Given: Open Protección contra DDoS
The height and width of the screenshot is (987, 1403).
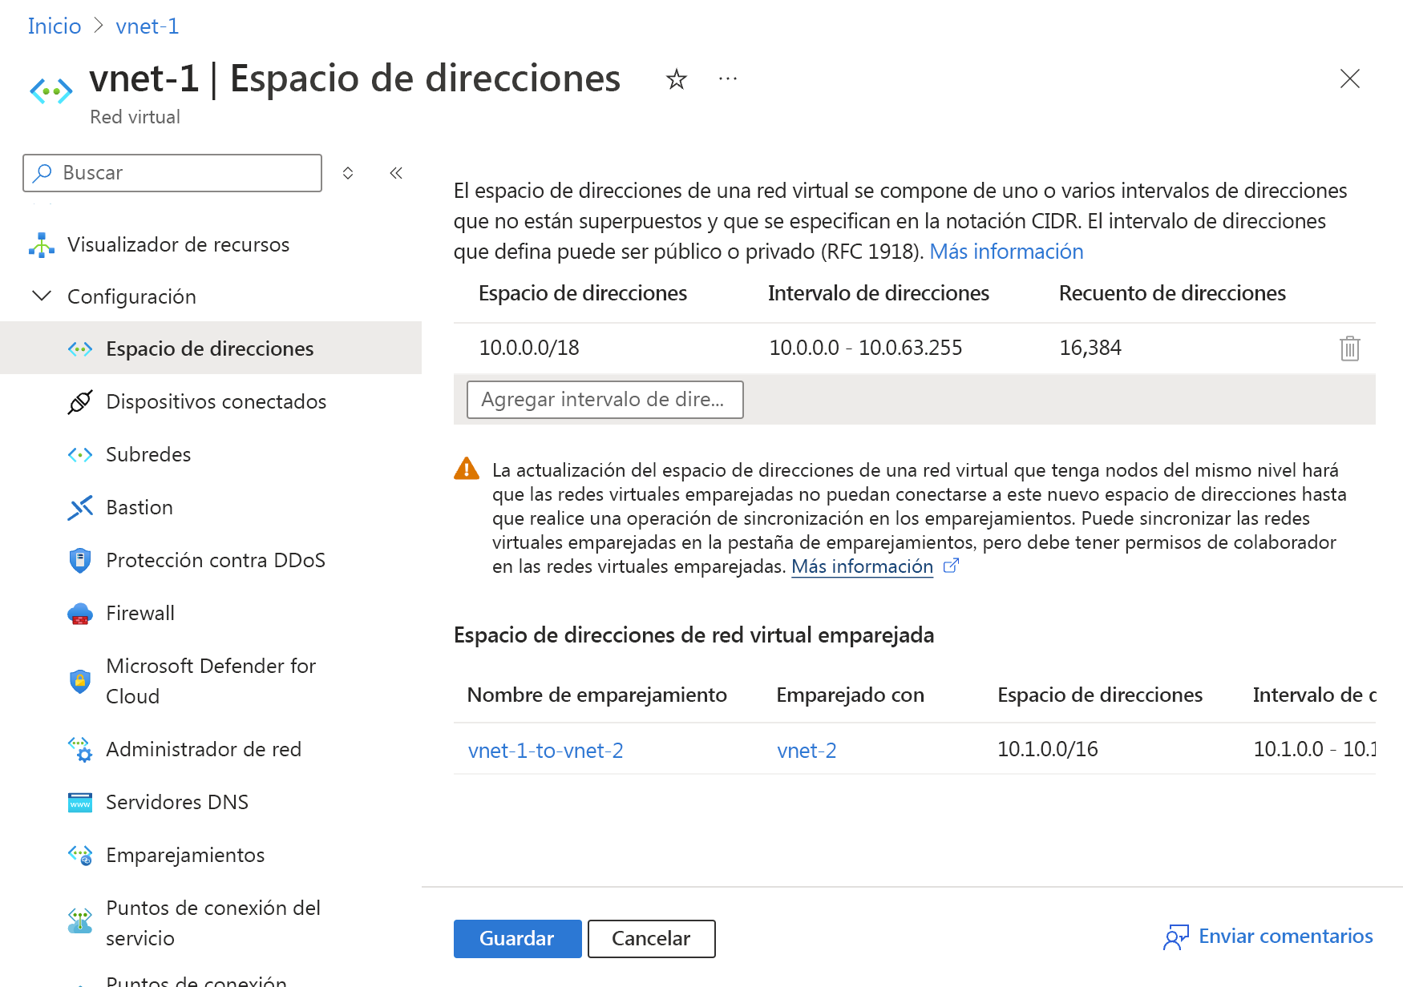Looking at the screenshot, I should click(x=216, y=560).
